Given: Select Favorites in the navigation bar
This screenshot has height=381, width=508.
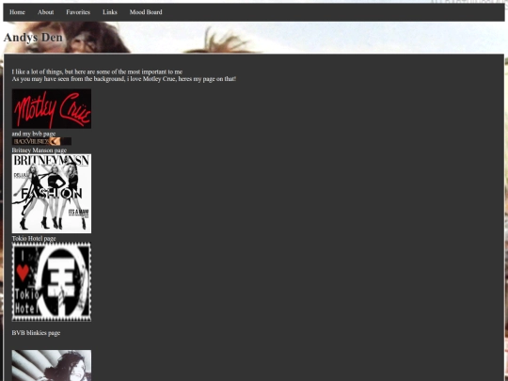Looking at the screenshot, I should click(x=78, y=12).
